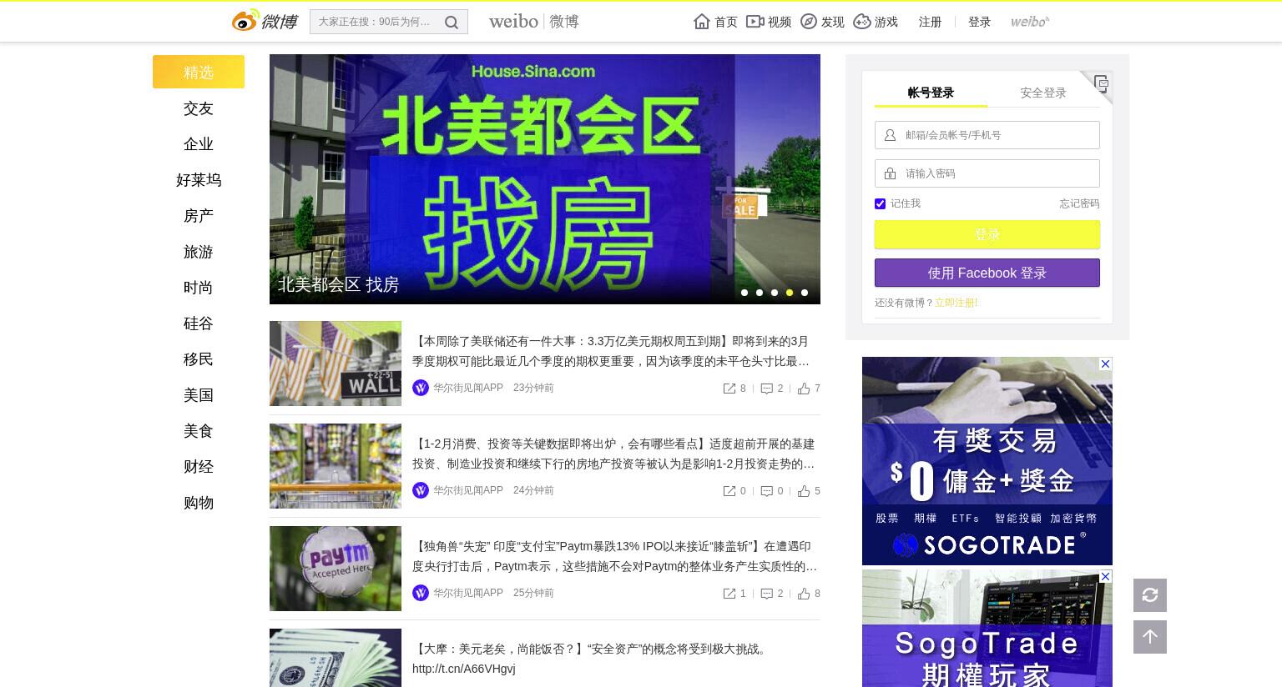Click the 忘记密码 link
This screenshot has width=1282, height=687.
1079,203
